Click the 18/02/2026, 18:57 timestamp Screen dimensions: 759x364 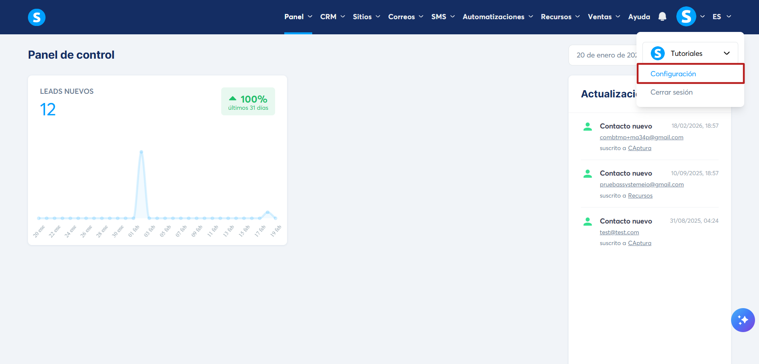[x=695, y=126]
